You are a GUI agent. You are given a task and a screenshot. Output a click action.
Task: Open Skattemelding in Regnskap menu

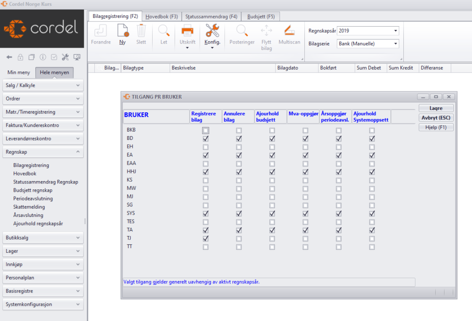29,207
